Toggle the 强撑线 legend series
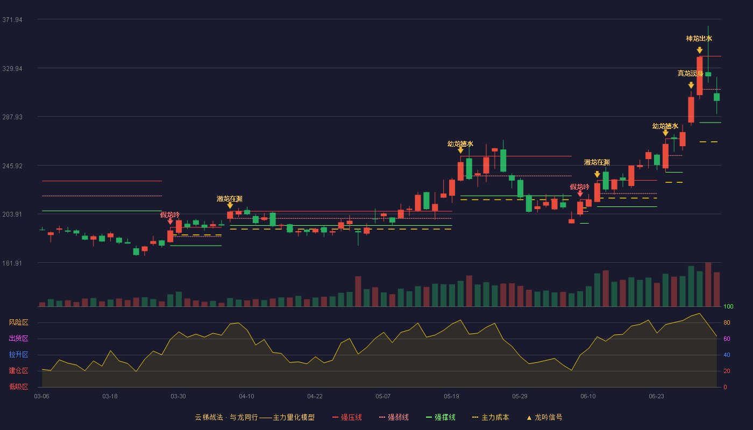Image resolution: width=753 pixels, height=430 pixels. point(441,417)
